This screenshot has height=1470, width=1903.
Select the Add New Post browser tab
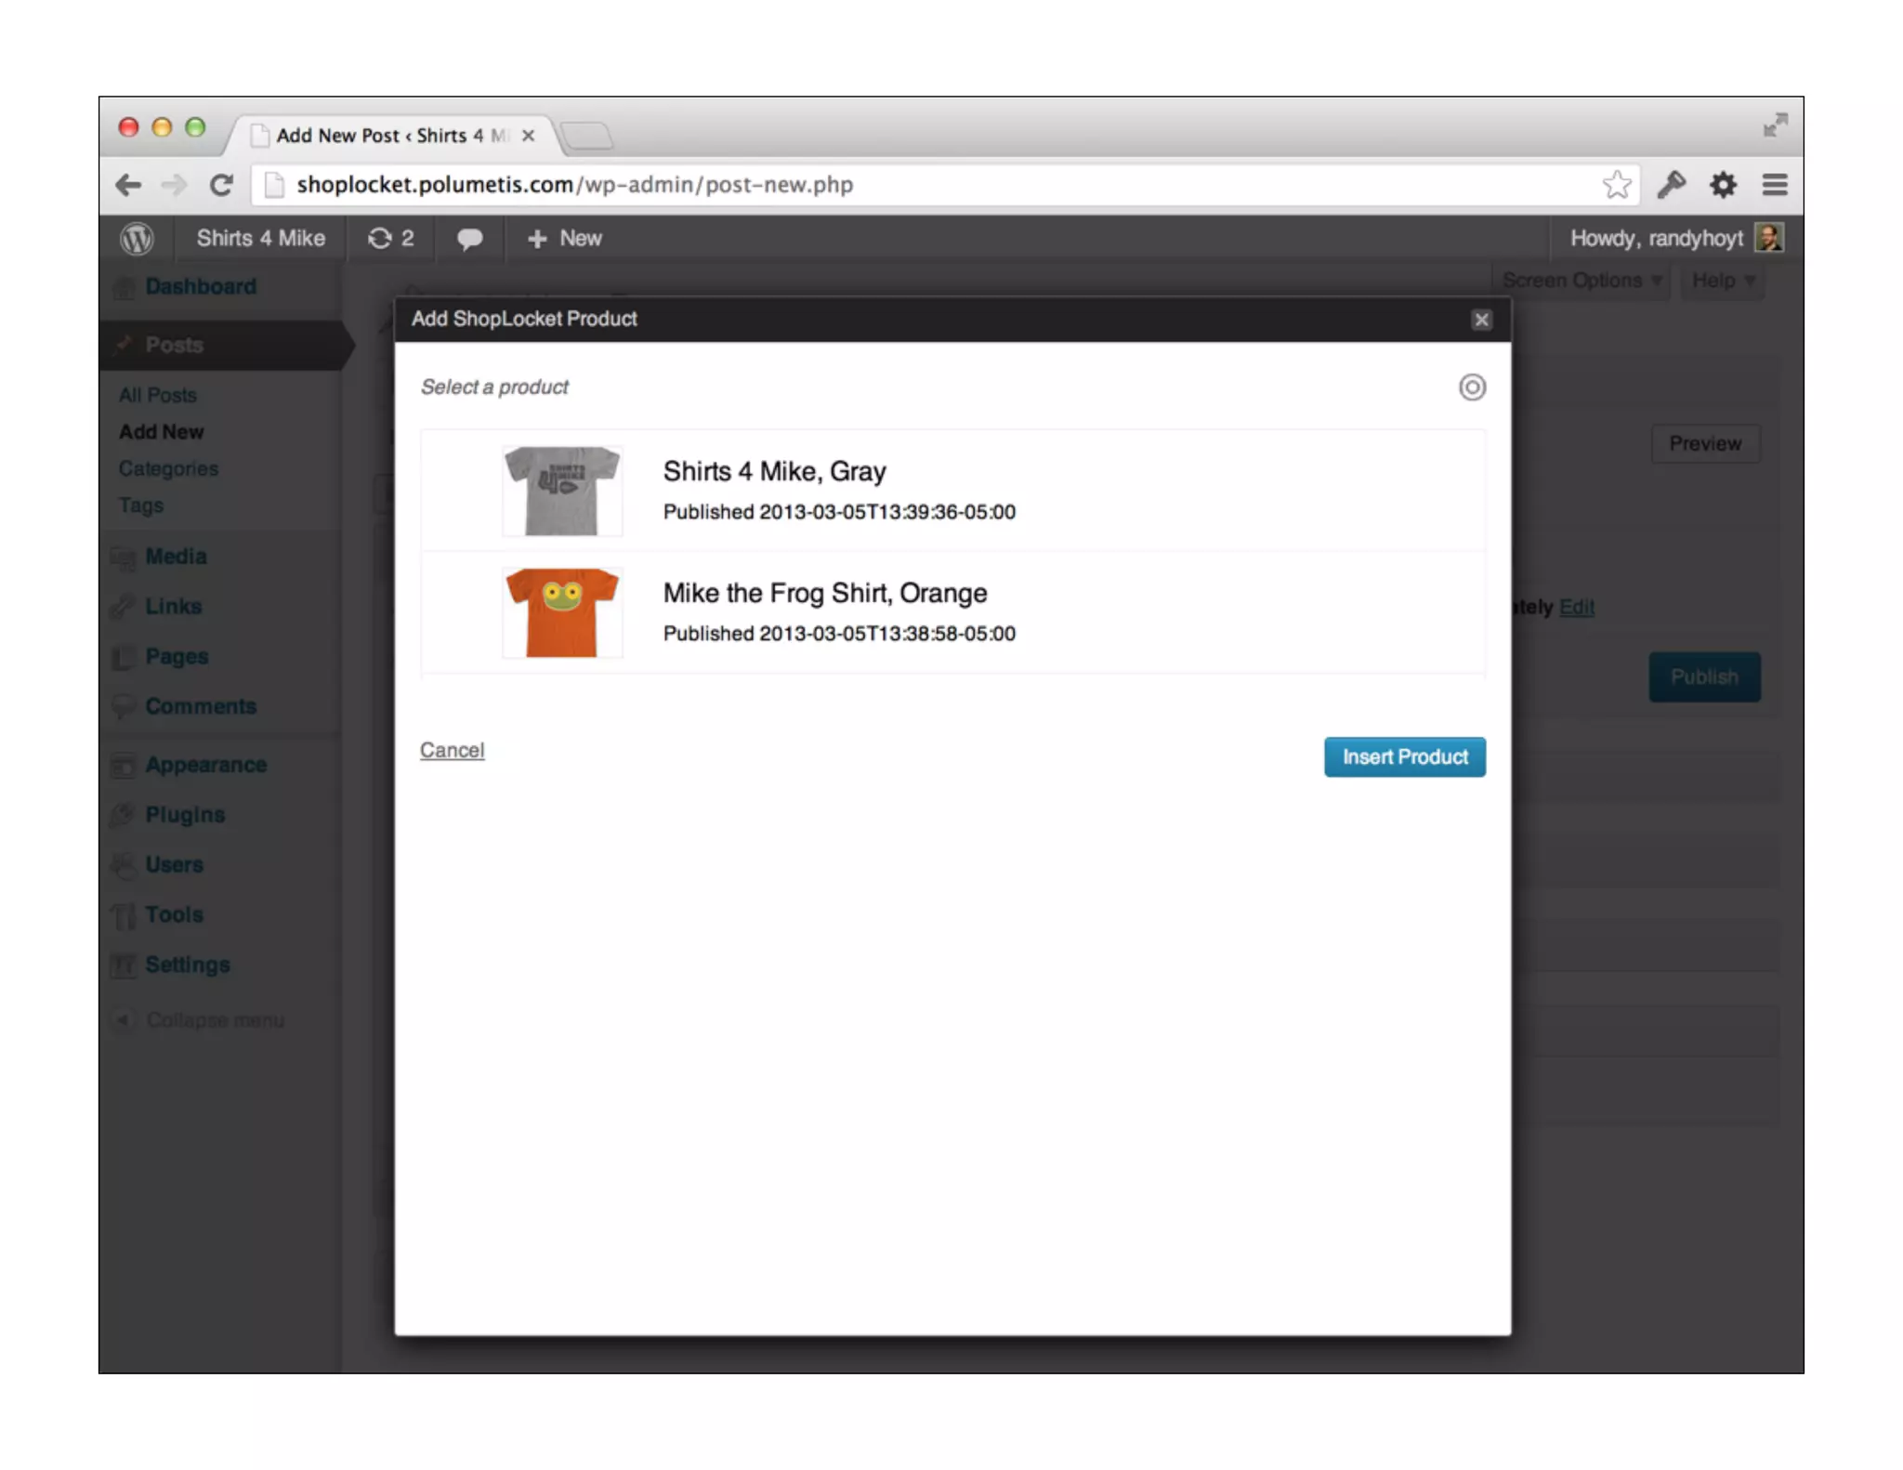(x=390, y=136)
